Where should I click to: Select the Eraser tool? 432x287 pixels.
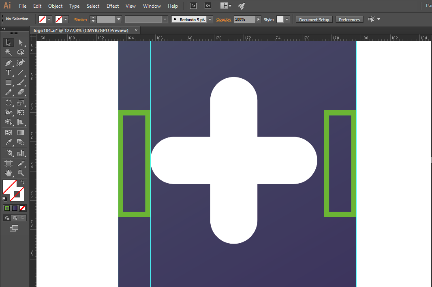pos(21,92)
